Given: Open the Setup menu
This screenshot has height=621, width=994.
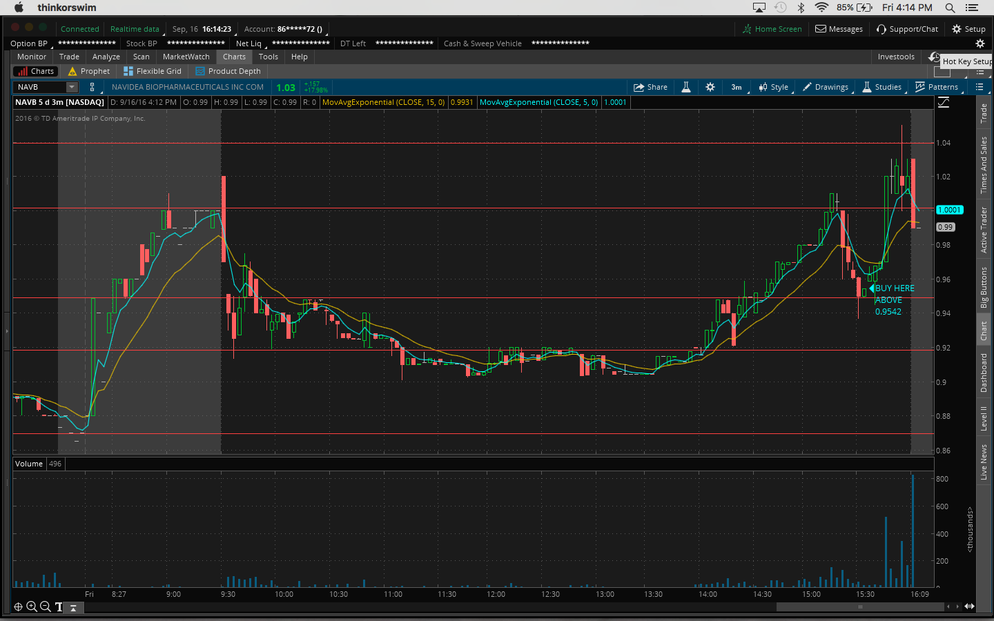Looking at the screenshot, I should pos(968,29).
